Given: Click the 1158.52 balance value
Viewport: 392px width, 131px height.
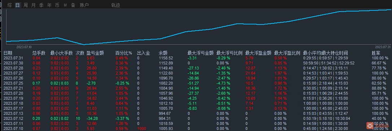Looking at the screenshot, I should [166, 58].
